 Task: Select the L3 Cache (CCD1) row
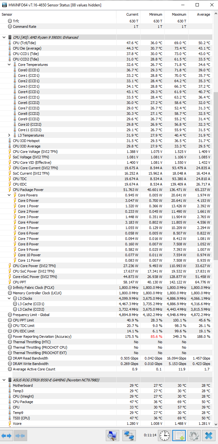tap(106, 304)
